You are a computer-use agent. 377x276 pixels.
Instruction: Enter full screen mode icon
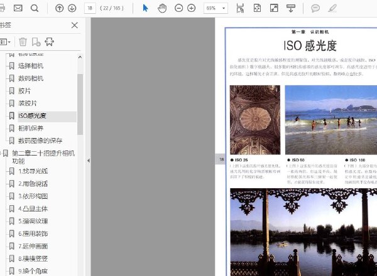pyautogui.click(x=274, y=8)
